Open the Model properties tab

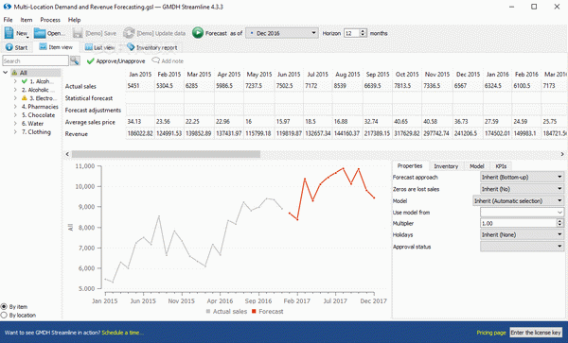pos(477,166)
